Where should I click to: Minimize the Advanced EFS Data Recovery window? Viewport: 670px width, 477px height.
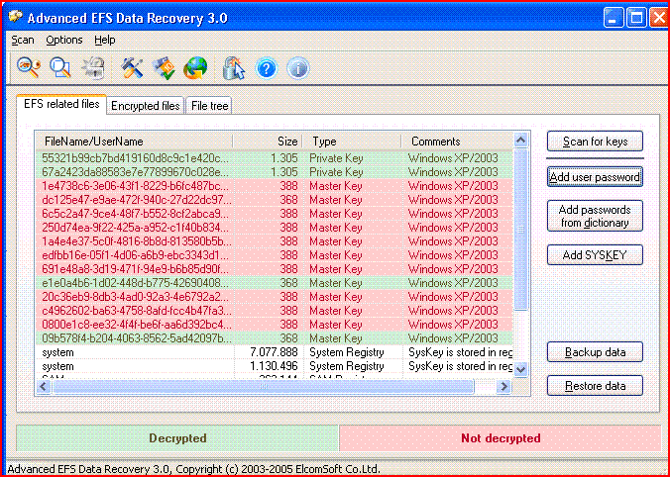[x=614, y=19]
